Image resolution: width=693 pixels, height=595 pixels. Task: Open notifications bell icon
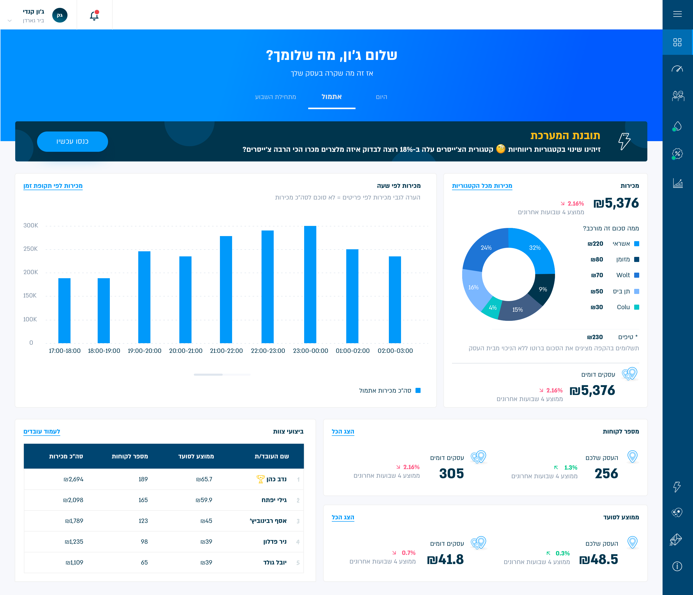tap(94, 15)
